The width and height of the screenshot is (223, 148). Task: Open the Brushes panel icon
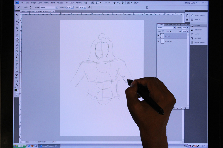[x=197, y=38]
